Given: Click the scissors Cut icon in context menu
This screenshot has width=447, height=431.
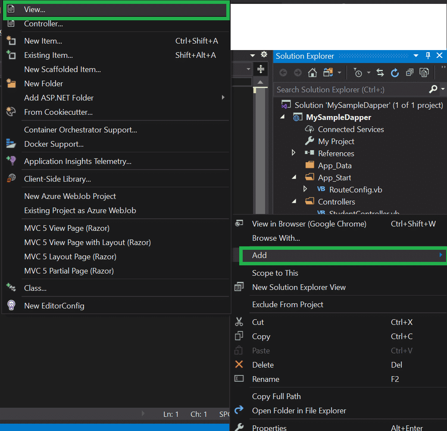Looking at the screenshot, I should (240, 322).
